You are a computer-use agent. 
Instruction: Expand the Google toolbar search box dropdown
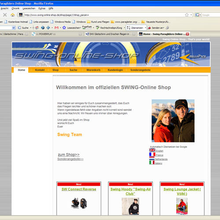pos(14,28)
